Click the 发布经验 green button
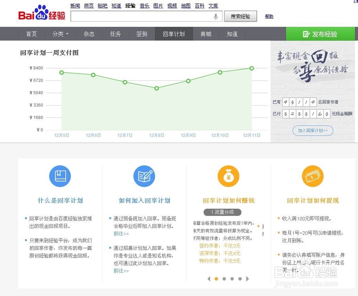The image size is (358, 296). (320, 34)
